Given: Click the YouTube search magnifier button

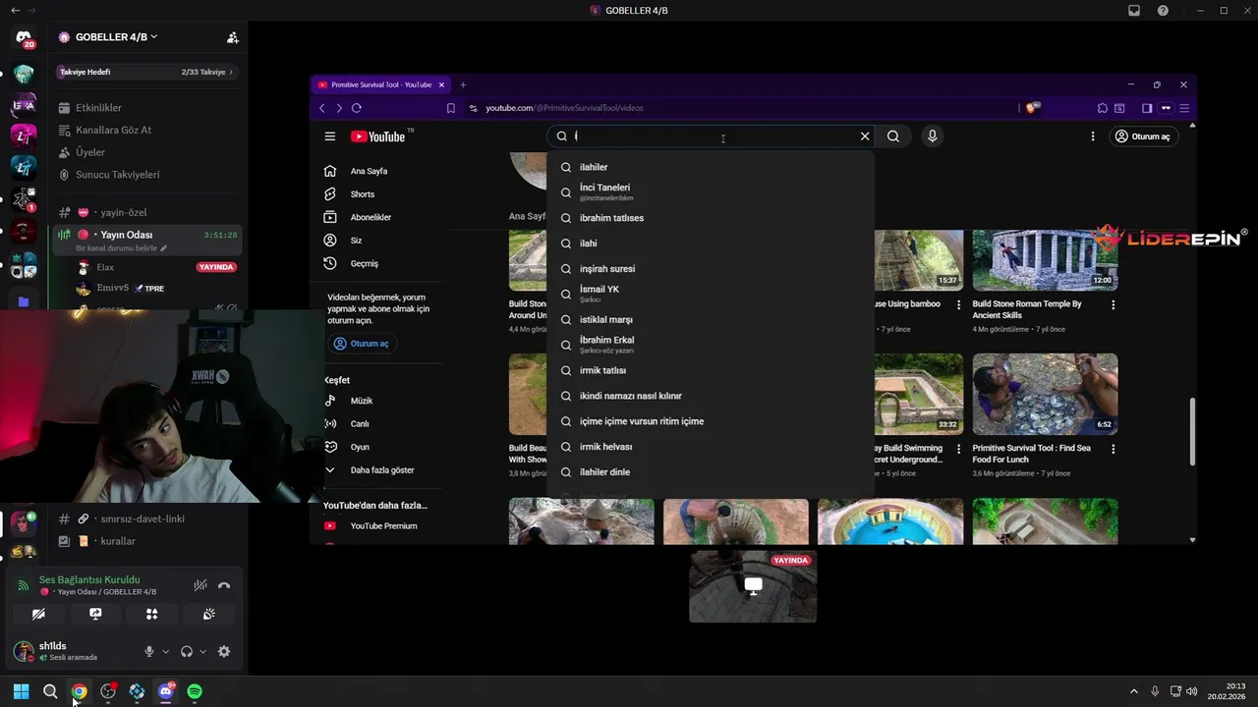Looking at the screenshot, I should tap(893, 136).
